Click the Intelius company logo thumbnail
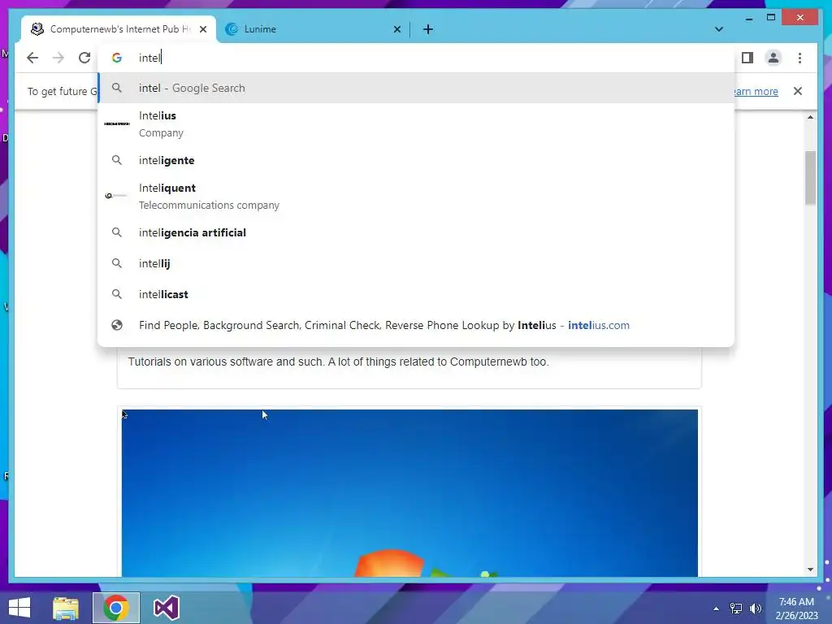 click(x=117, y=123)
